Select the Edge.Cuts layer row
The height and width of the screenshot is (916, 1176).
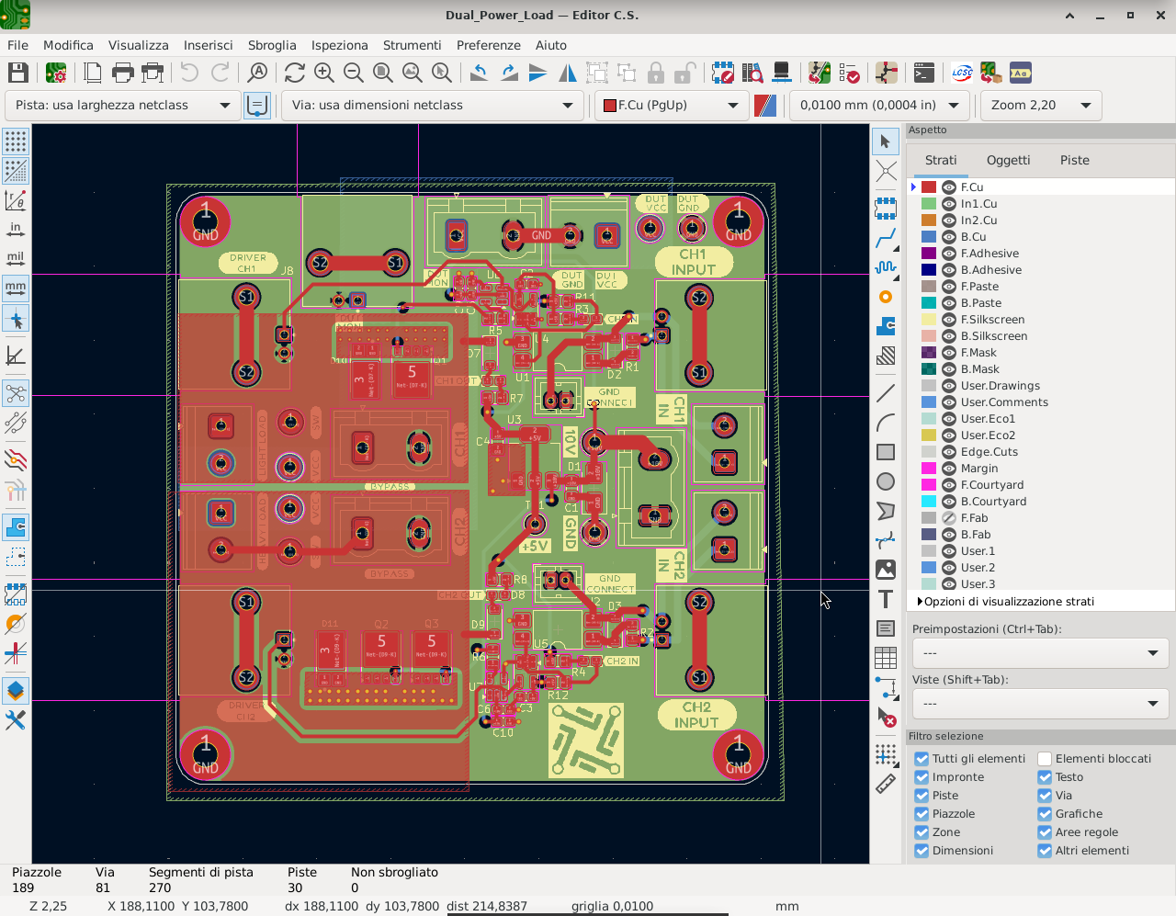[989, 452]
